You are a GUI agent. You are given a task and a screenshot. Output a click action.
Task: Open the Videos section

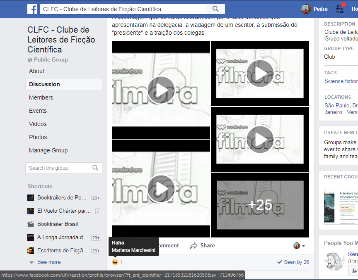tap(38, 124)
